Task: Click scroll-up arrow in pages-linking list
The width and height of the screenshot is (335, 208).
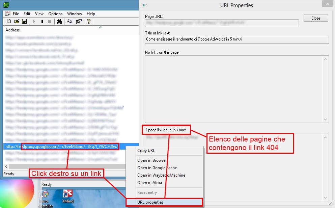Action: pyautogui.click(x=326, y=137)
